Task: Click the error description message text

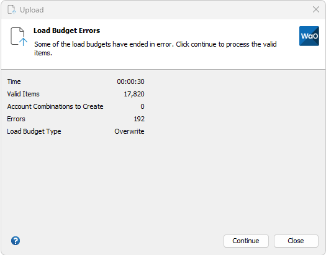Action: [155, 49]
